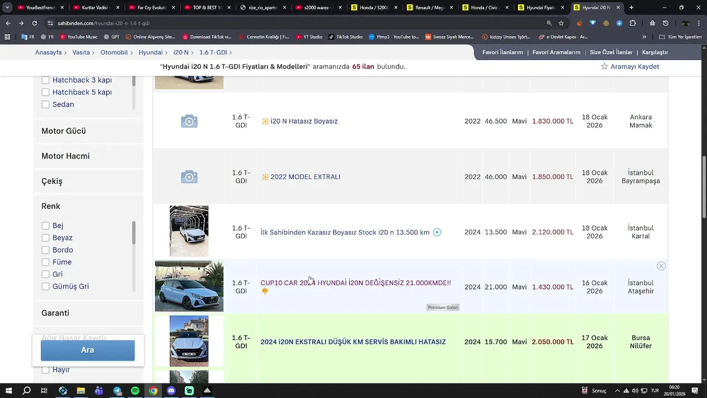
Task: Open Spotify from the taskbar
Action: pos(135,390)
